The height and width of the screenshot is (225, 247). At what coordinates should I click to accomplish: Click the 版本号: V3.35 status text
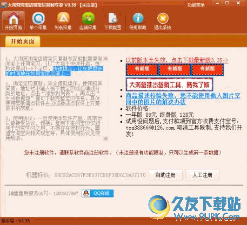pyautogui.click(x=16, y=221)
